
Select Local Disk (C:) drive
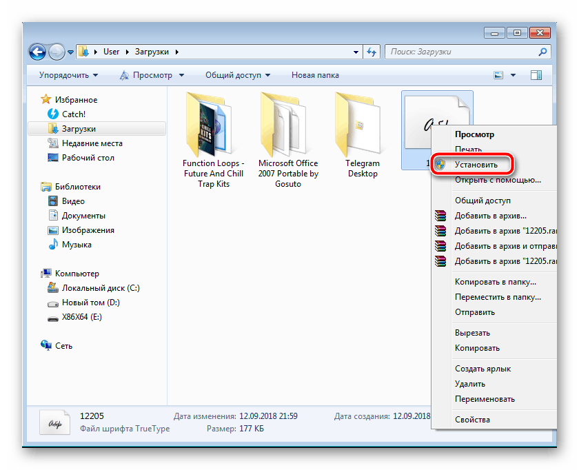tap(101, 288)
